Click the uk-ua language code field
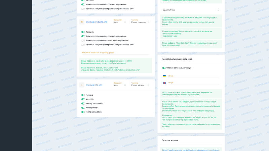269x151 pixels. [x=194, y=76]
